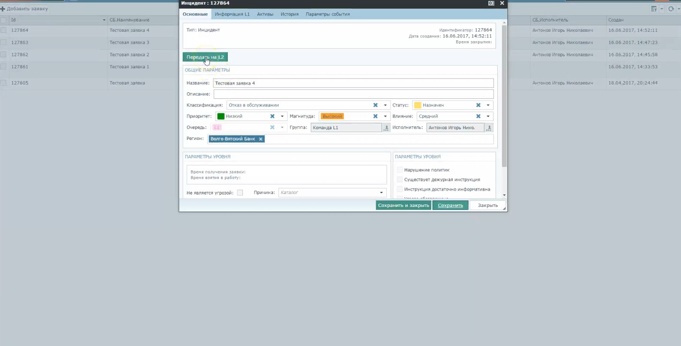Expand the Классификация dropdown arrow
Image resolution: width=681 pixels, height=346 pixels.
click(385, 105)
